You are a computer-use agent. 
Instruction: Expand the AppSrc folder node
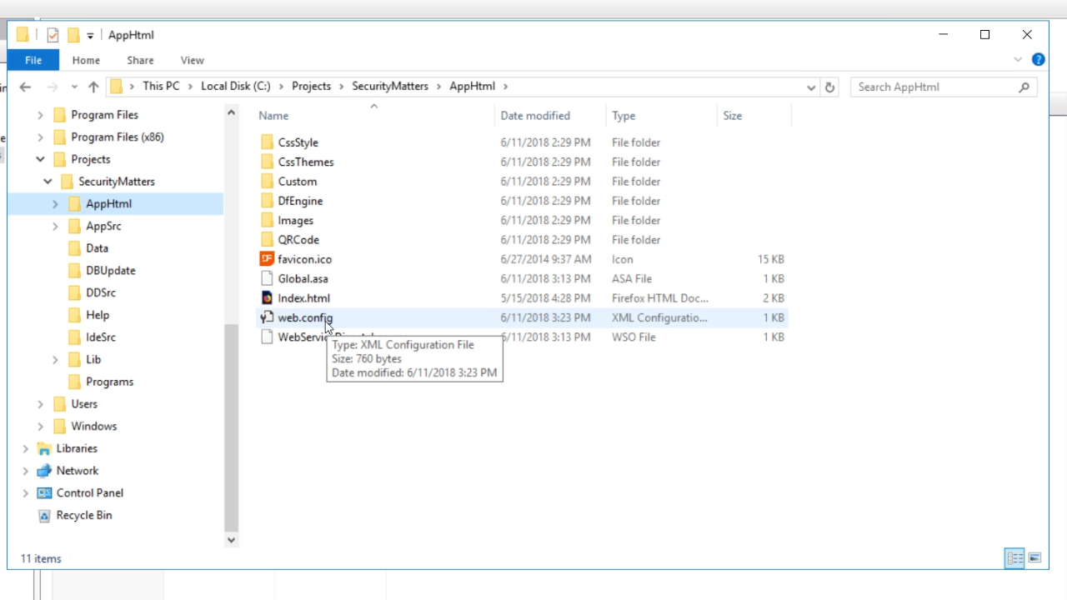click(55, 226)
